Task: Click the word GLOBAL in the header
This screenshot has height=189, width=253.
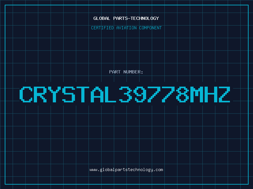Action: coord(102,18)
